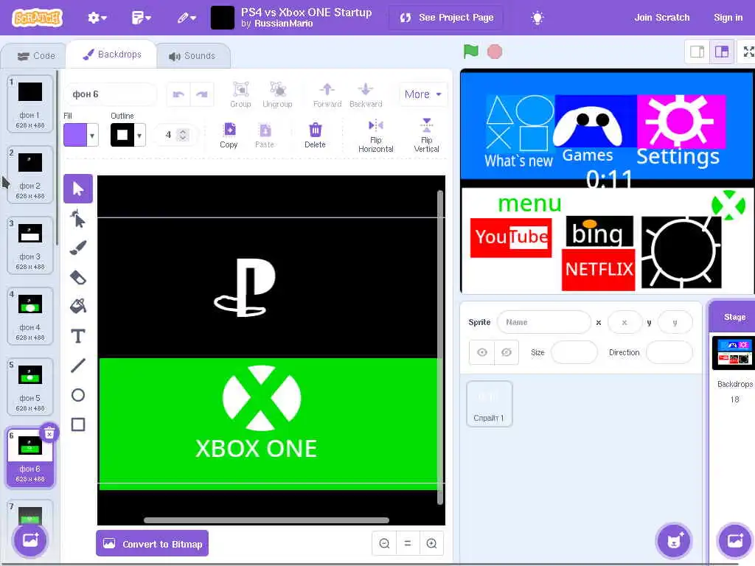
Task: Click the canvas vertical scrollbar
Action: click(x=439, y=348)
